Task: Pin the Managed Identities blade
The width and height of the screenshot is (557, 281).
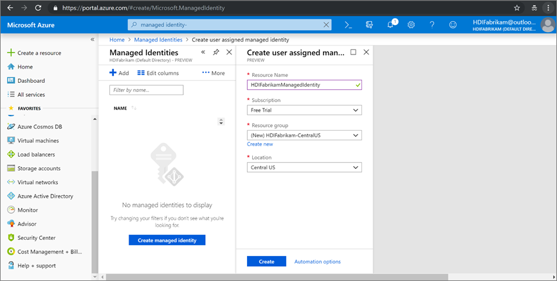Action: pyautogui.click(x=216, y=52)
